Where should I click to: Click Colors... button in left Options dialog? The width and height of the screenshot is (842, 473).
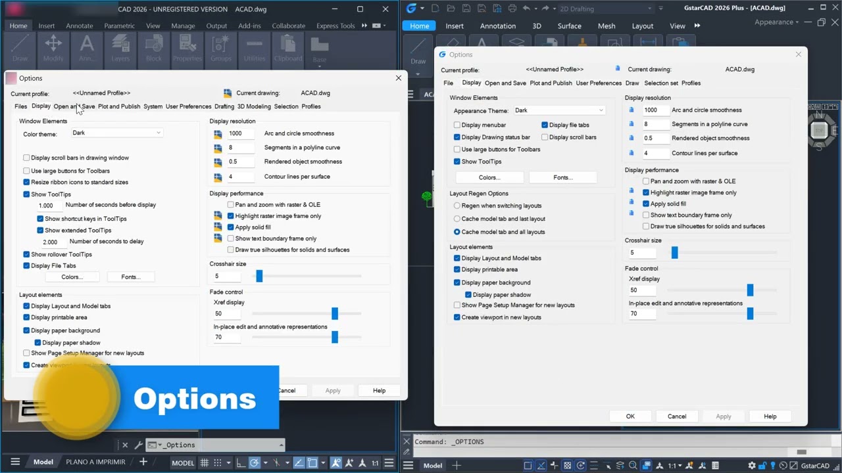pos(72,277)
